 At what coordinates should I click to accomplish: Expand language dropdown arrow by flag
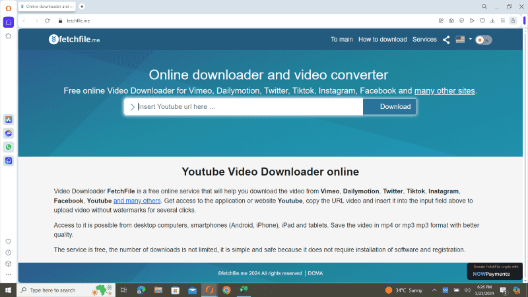coord(471,39)
